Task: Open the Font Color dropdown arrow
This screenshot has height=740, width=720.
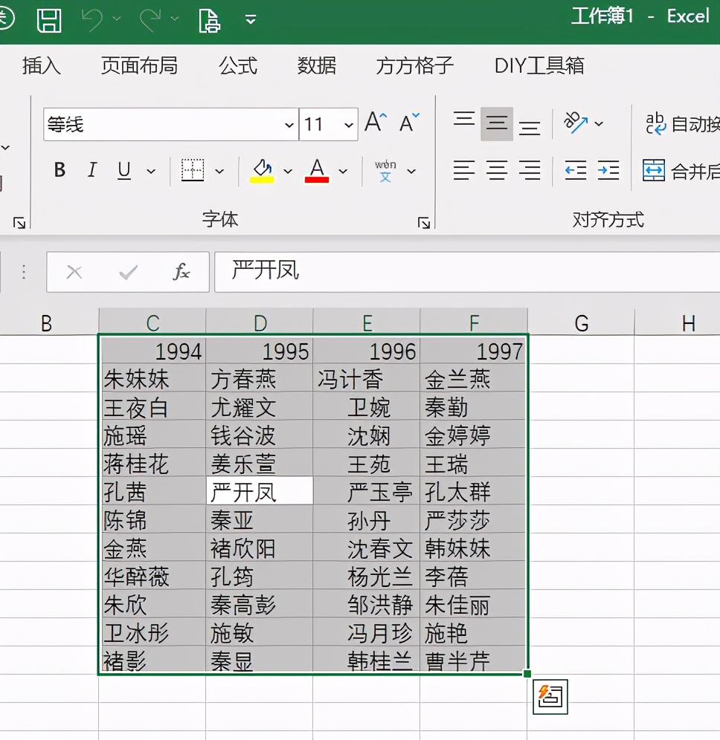Action: tap(341, 171)
